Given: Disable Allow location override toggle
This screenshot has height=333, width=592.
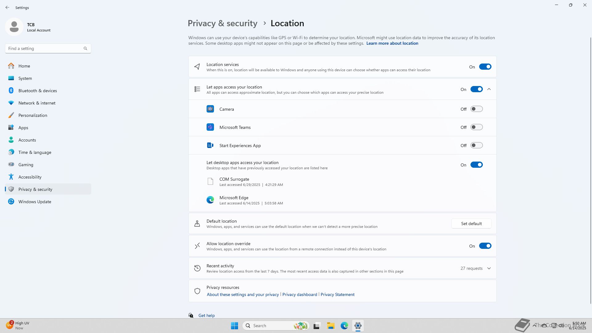Looking at the screenshot, I should pos(485,246).
